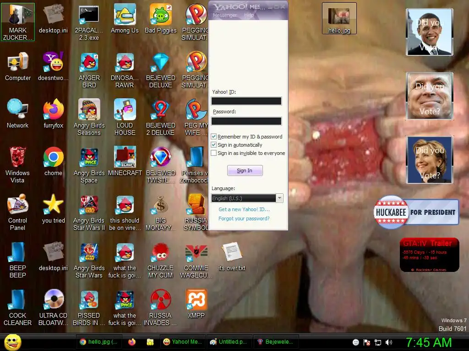
Task: Open the Help menu in Yahoo! Messenger
Action: 249,15
